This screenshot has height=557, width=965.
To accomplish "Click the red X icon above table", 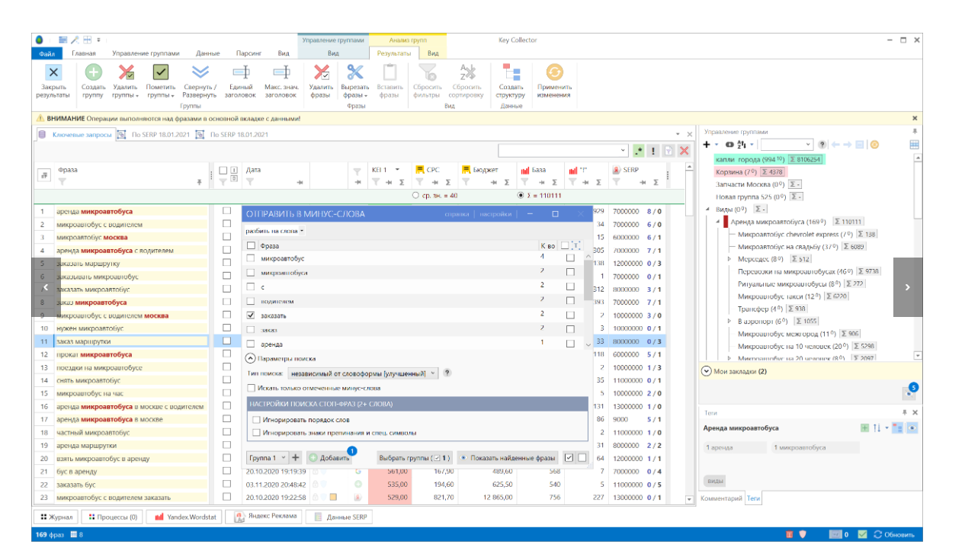I will point(684,151).
